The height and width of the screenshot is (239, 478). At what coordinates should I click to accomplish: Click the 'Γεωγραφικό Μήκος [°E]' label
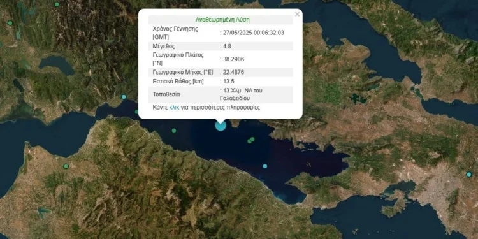(183, 72)
